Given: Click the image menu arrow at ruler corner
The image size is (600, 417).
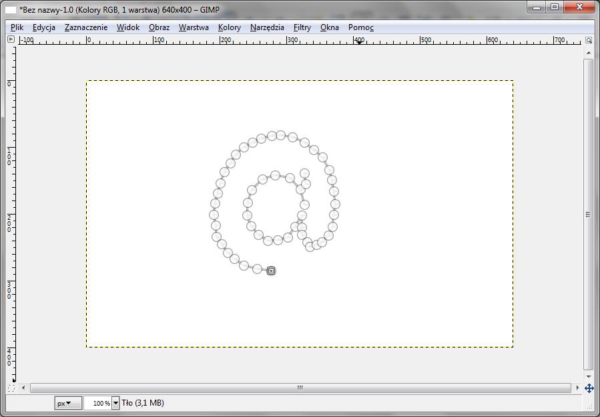Looking at the screenshot, I should coord(11,39).
